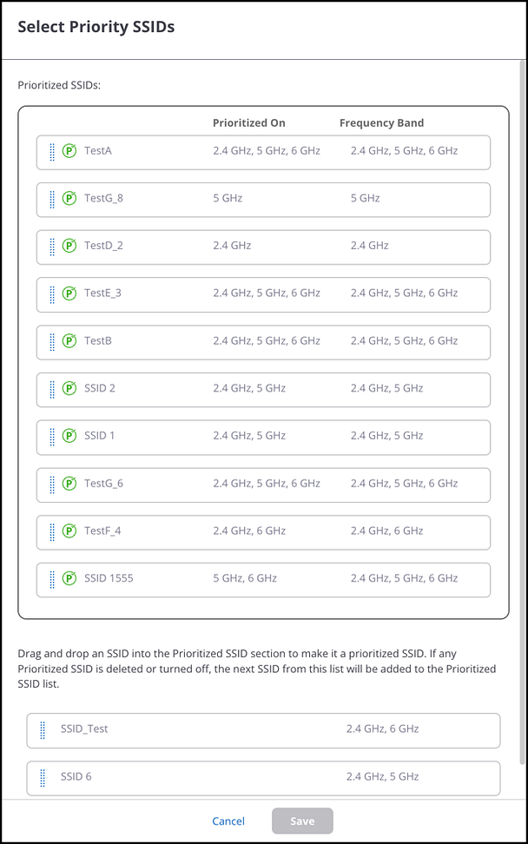Click the green P icon for SSID 1
The image size is (528, 844).
(x=70, y=436)
